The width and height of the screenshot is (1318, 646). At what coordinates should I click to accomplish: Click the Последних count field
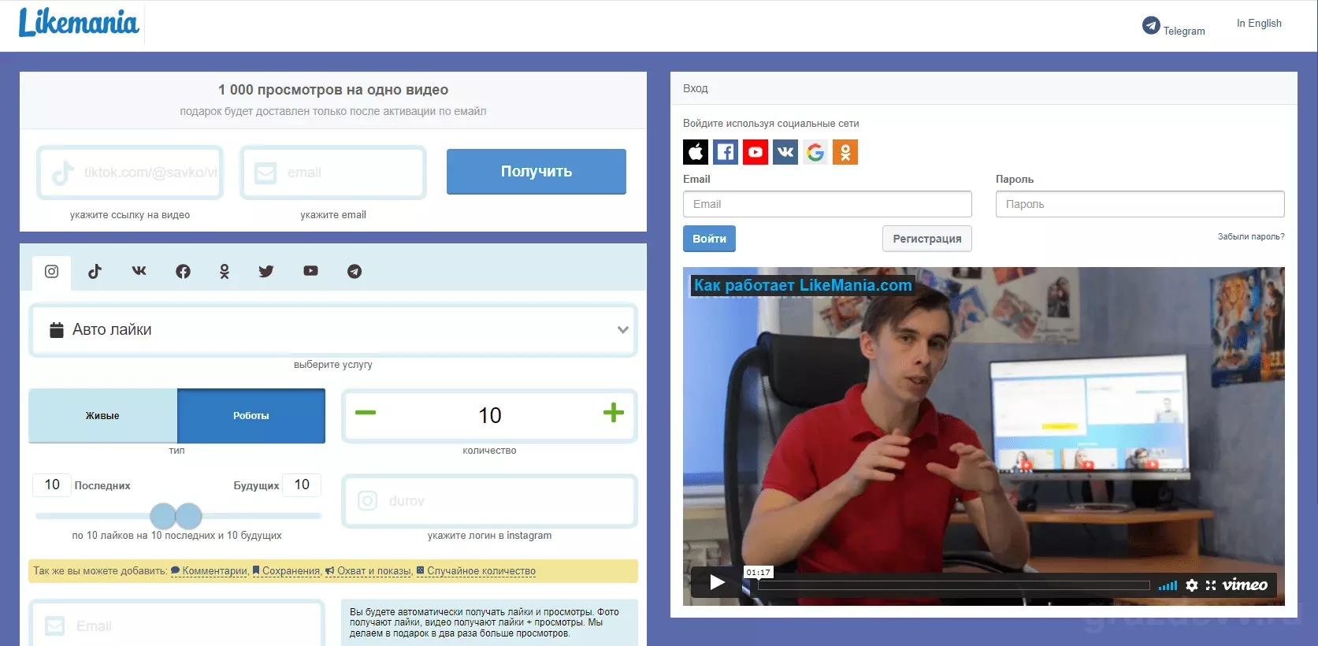point(52,484)
